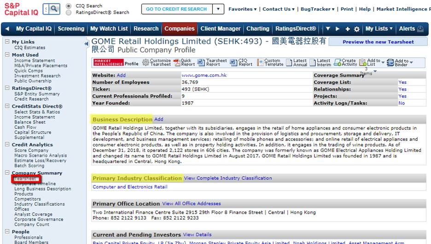Click navigation bar left scroll arrow
This screenshot has height=244, width=431.
tap(7, 29)
